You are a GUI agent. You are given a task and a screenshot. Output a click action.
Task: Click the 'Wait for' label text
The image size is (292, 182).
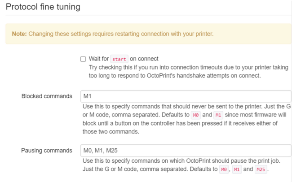pos(99,59)
